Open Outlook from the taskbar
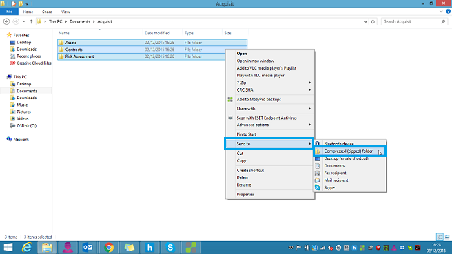The image size is (452, 254). [x=88, y=247]
